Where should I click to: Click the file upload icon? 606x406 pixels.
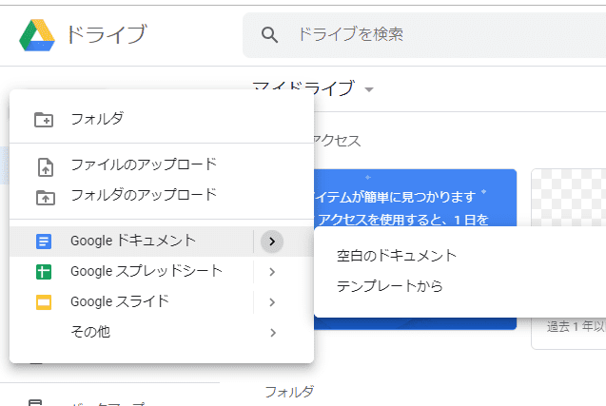click(x=46, y=167)
